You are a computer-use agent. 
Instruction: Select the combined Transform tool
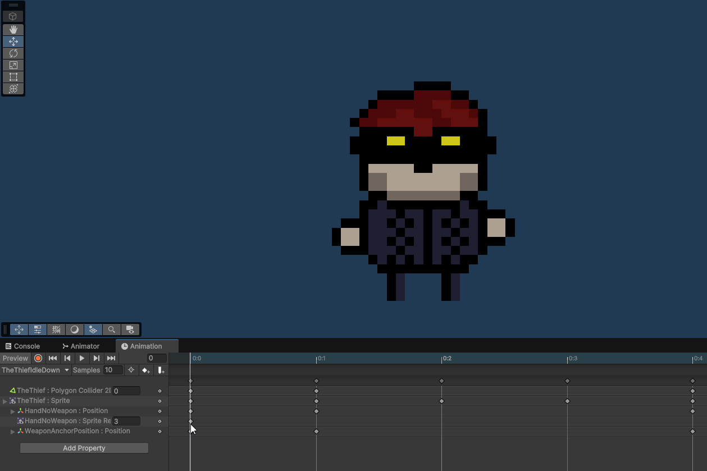13,88
